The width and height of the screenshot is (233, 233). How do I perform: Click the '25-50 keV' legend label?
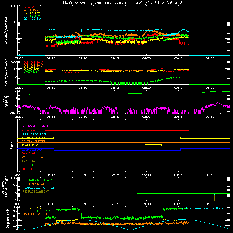pyautogui.click(x=32, y=16)
